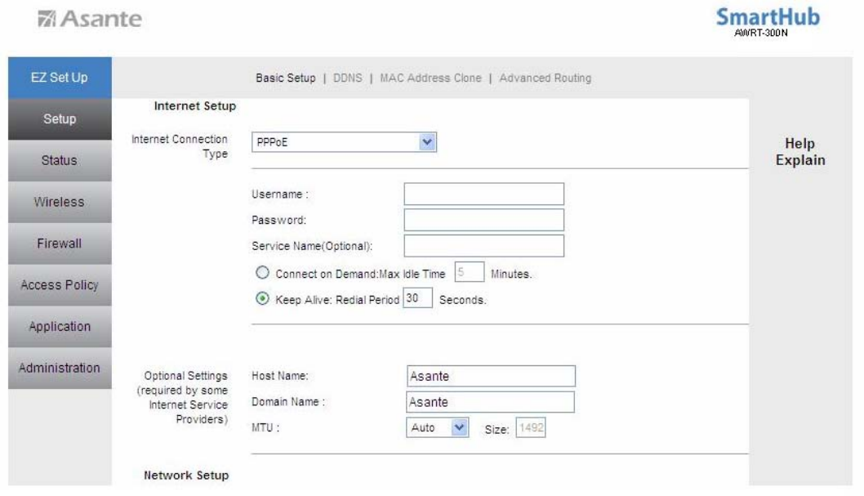This screenshot has height=496, width=864.
Task: Click the Username input field
Action: [483, 194]
